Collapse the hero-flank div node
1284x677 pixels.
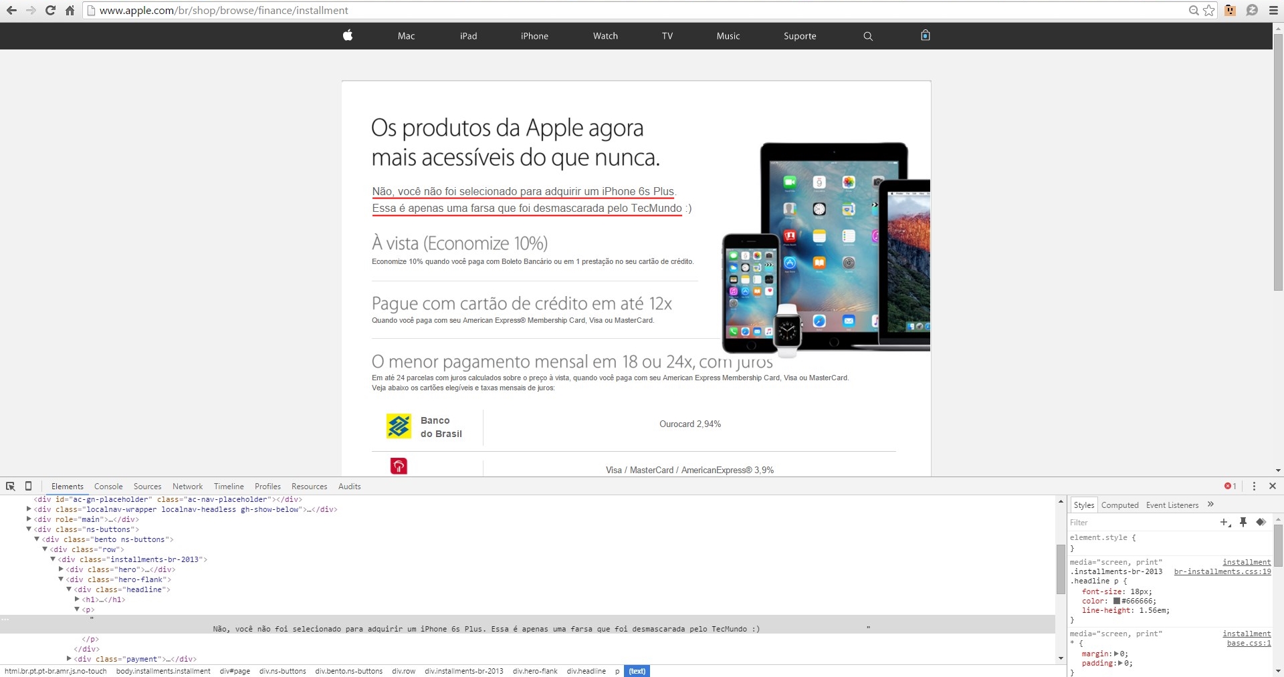[x=61, y=579]
